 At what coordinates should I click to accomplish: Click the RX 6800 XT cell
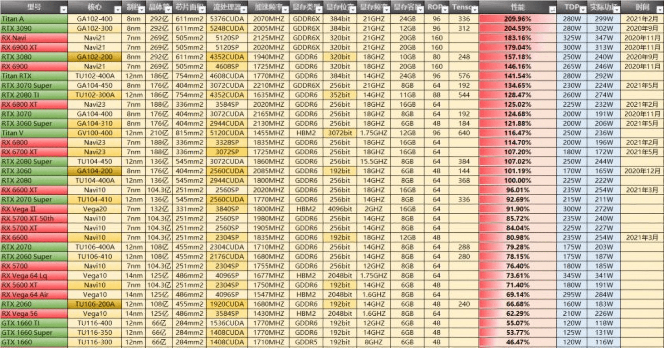[x=34, y=104]
